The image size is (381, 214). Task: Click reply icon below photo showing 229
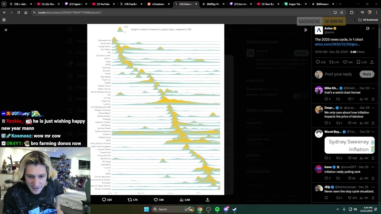tap(107, 200)
